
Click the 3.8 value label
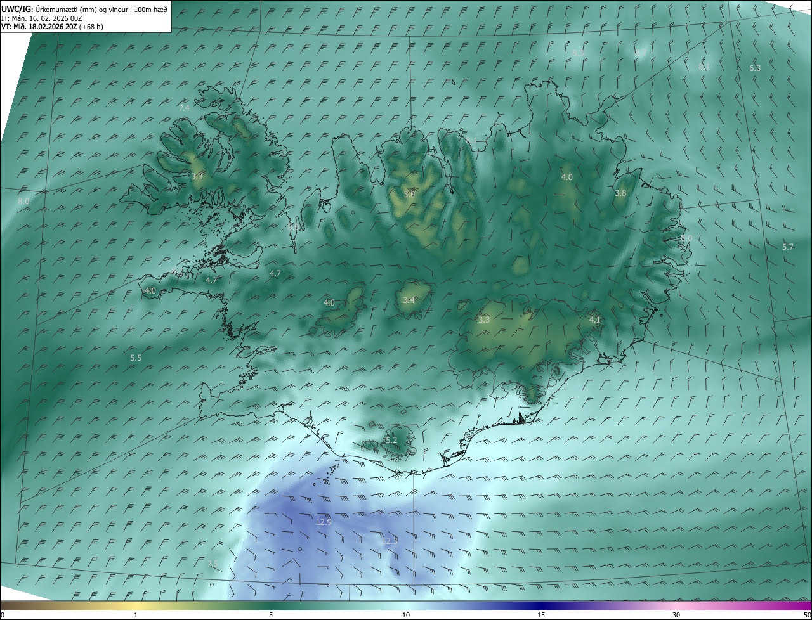(x=620, y=193)
